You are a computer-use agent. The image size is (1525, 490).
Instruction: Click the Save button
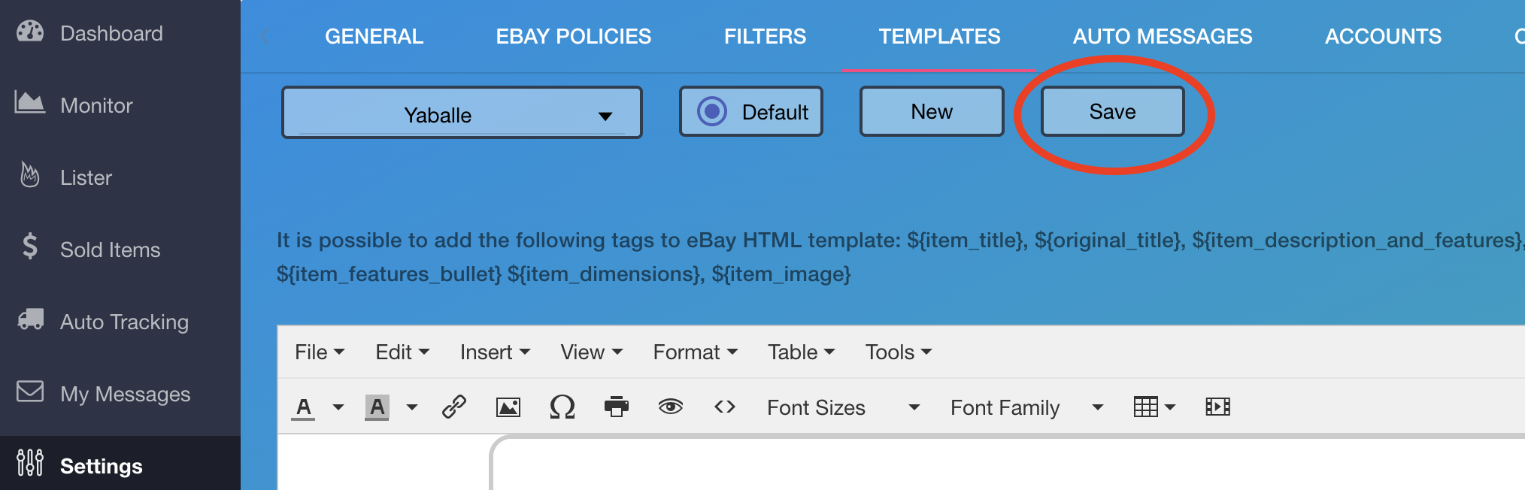(1112, 111)
